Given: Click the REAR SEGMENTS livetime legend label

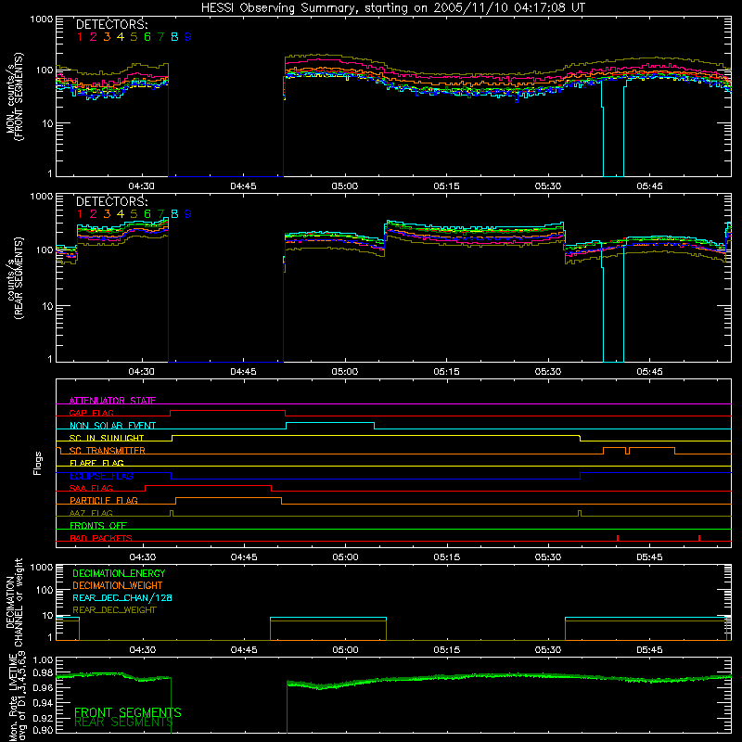Looking at the screenshot, I should [124, 723].
